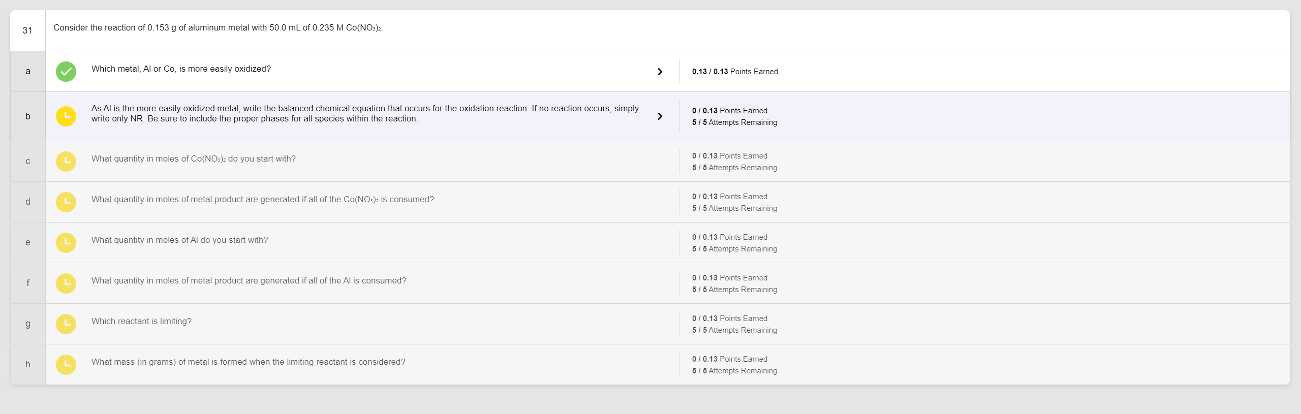The image size is (1301, 414).
Task: Click the part letter 'a' row label
Action: pyautogui.click(x=28, y=72)
